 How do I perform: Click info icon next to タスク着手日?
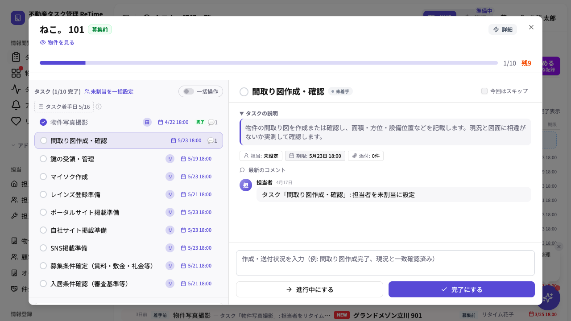(99, 107)
